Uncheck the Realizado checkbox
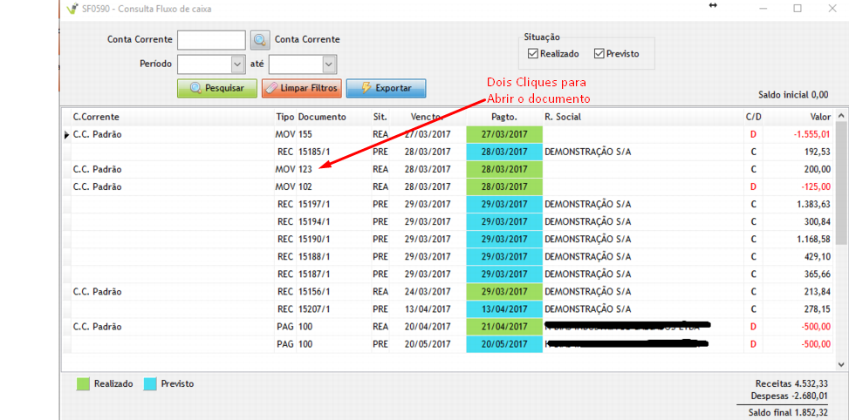The width and height of the screenshot is (849, 420). click(x=533, y=54)
